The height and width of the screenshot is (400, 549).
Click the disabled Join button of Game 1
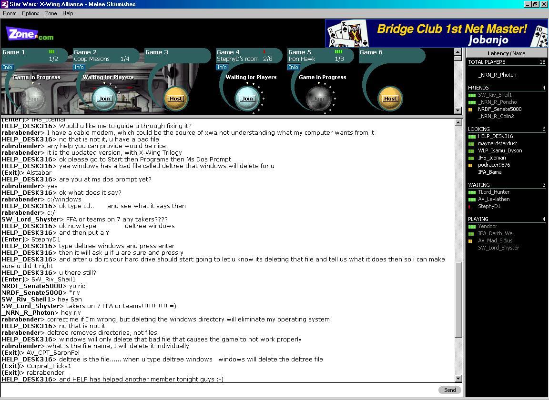32,99
